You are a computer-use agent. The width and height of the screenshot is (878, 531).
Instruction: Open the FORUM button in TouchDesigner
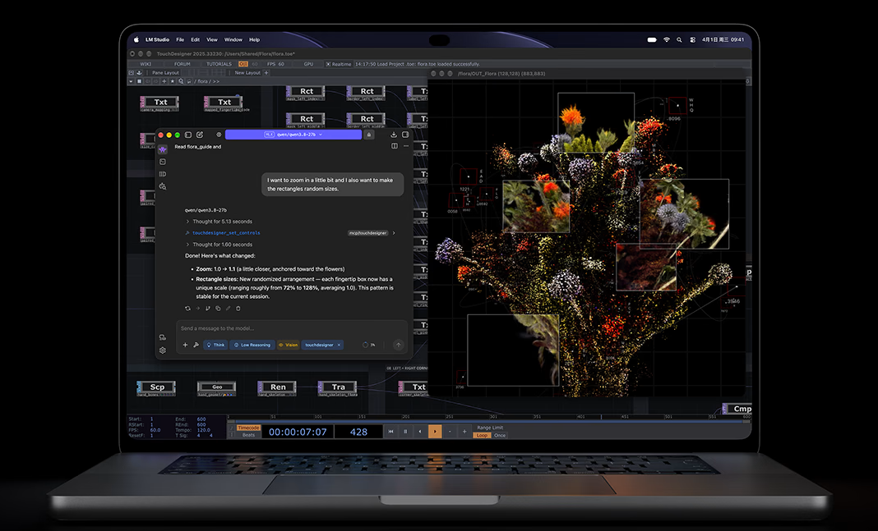182,64
